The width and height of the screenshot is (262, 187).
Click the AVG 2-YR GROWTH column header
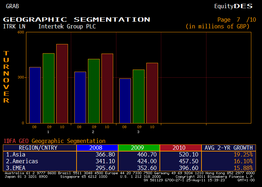228,148
